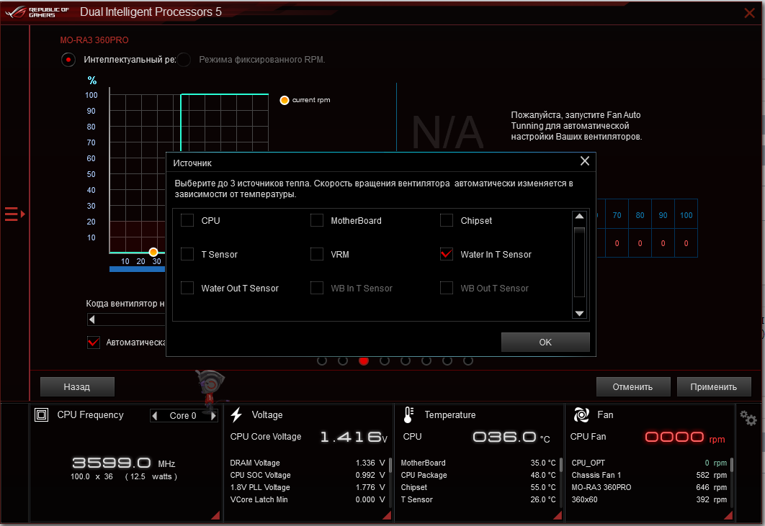The width and height of the screenshot is (765, 526).
Task: Check the T Sensor checkbox
Action: tap(187, 254)
